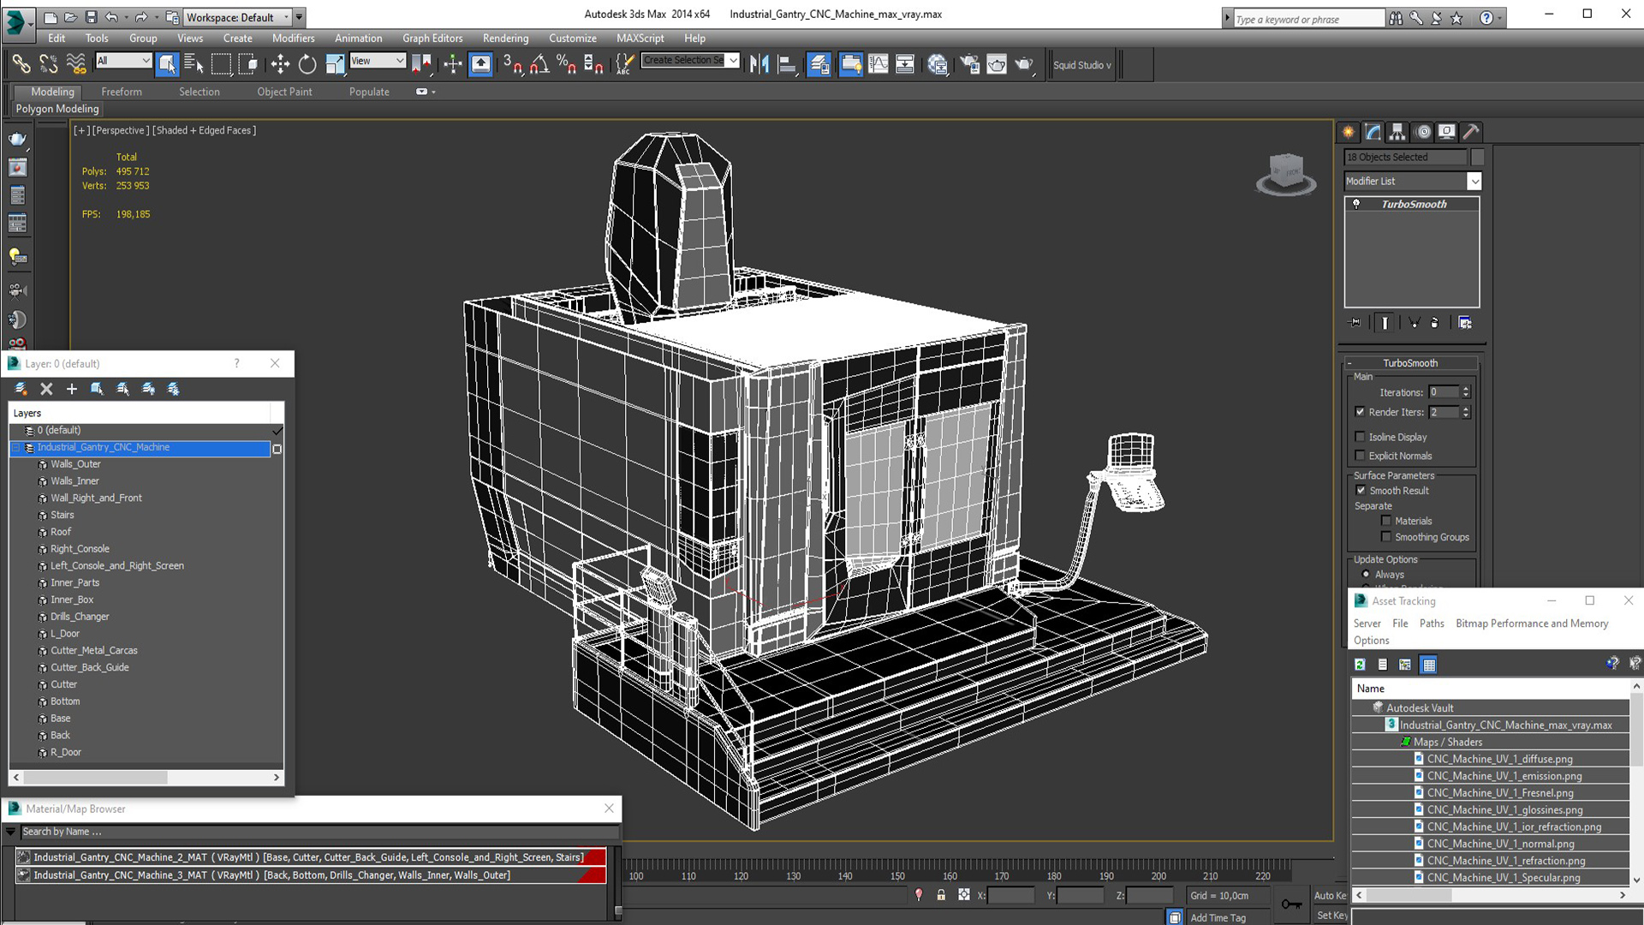Viewport: 1644px width, 925px height.
Task: Click the Select and Link icon
Action: [x=21, y=64]
